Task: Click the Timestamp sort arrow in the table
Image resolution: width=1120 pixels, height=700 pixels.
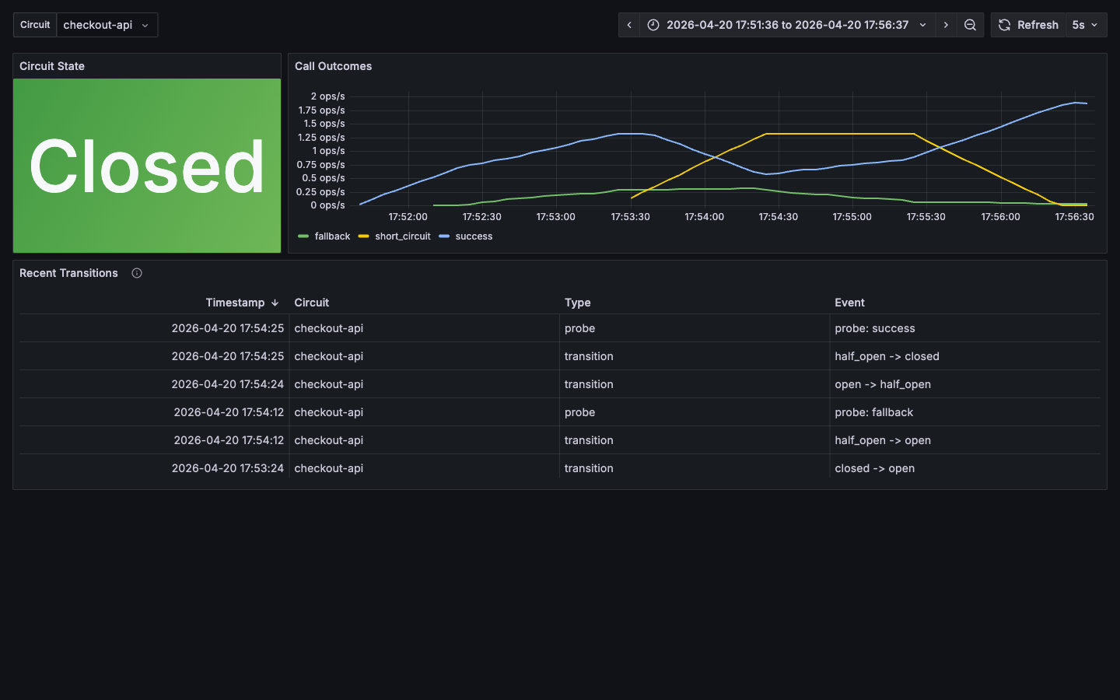Action: (275, 303)
